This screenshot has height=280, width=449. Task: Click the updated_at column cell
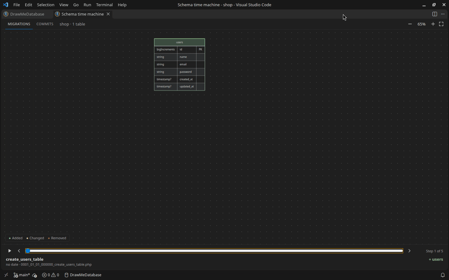click(187, 86)
